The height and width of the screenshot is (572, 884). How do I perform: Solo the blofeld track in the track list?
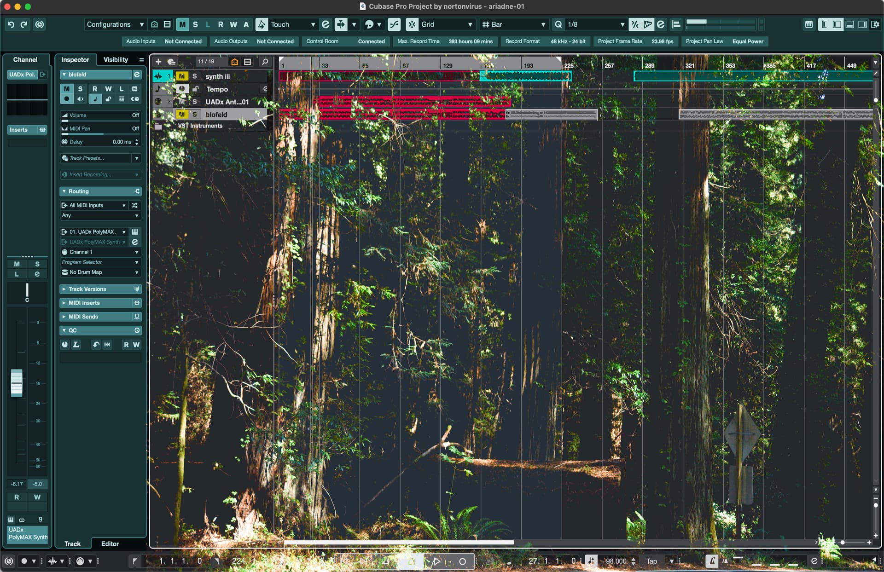coord(194,115)
